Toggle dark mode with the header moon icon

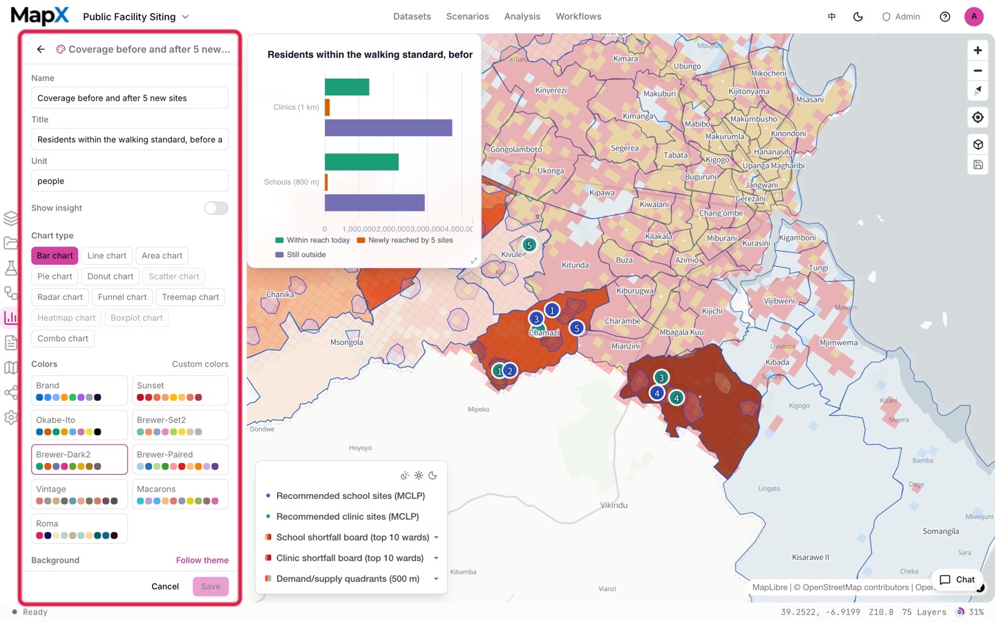point(858,17)
